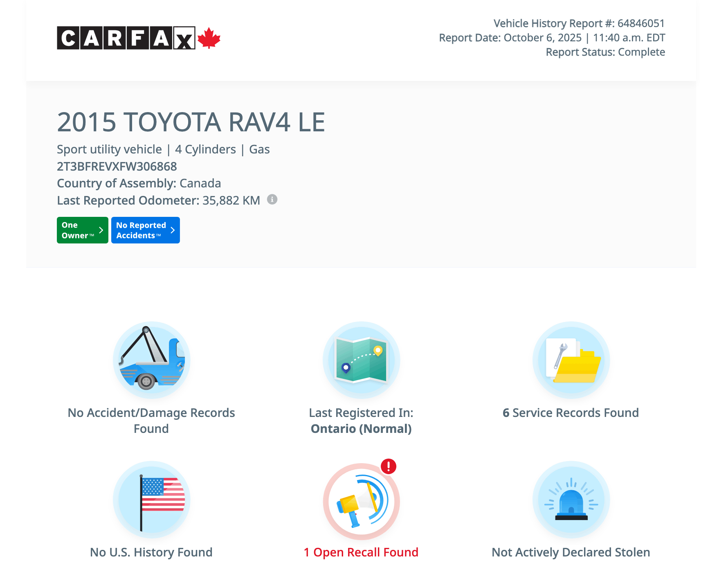This screenshot has height=581, width=710.
Task: Click the VIN 2T3BFREVXFW306868
Action: 117,167
